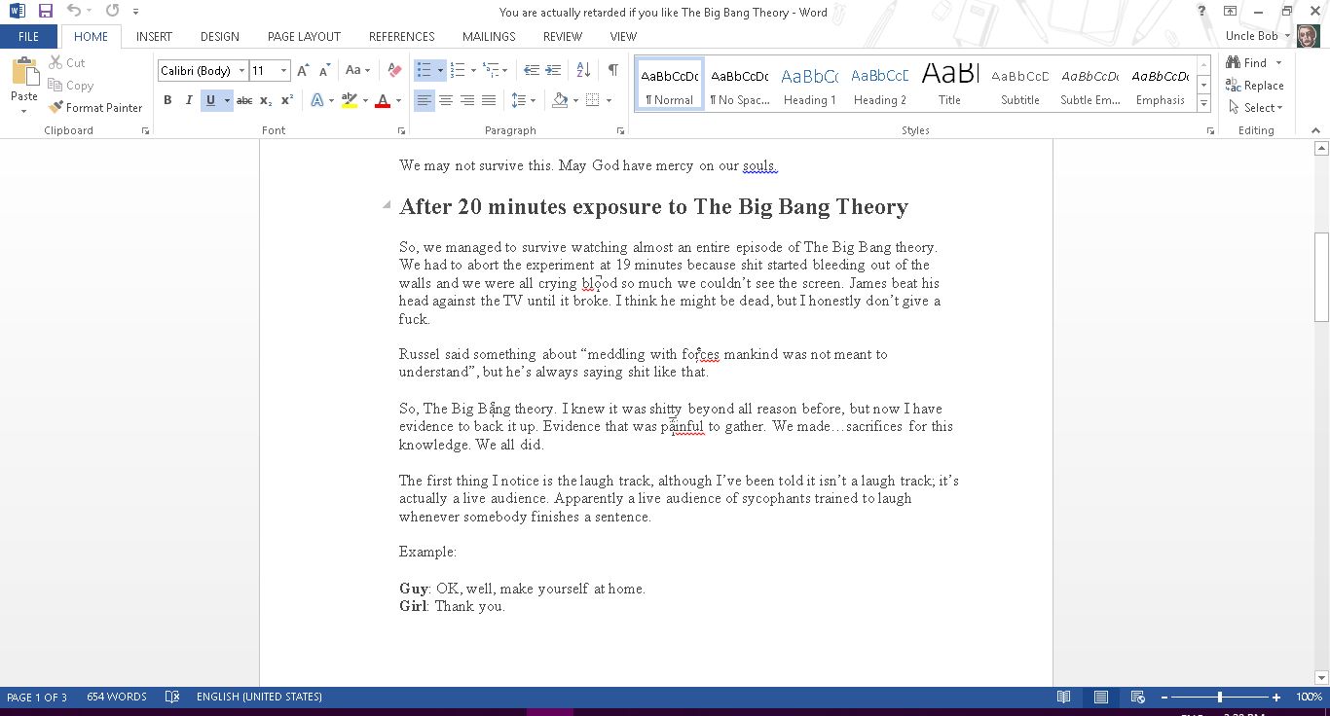Image resolution: width=1330 pixels, height=716 pixels.
Task: Open the REFERENCES ribbon tab
Action: click(x=401, y=36)
